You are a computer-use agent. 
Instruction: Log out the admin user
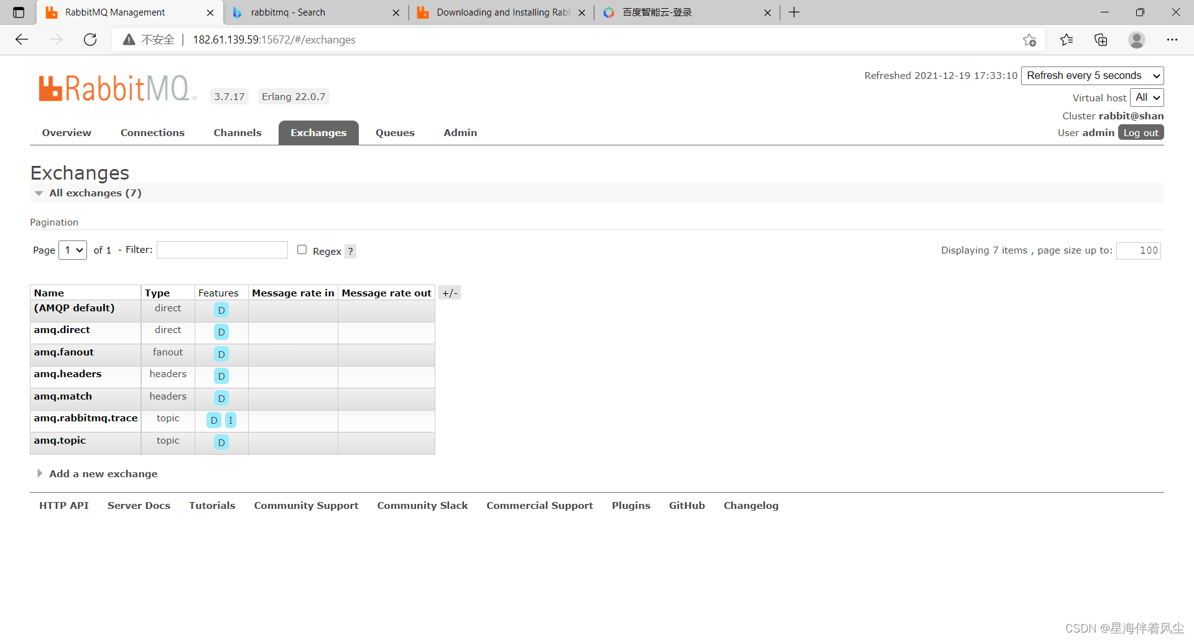(1141, 132)
